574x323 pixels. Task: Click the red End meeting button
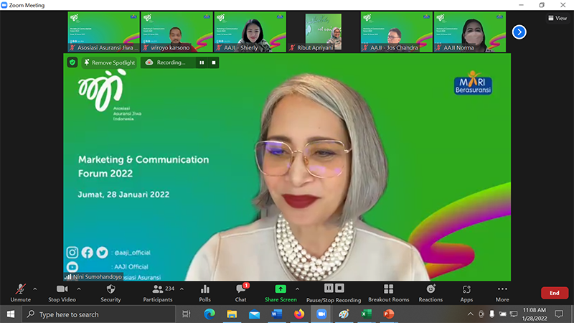(555, 293)
